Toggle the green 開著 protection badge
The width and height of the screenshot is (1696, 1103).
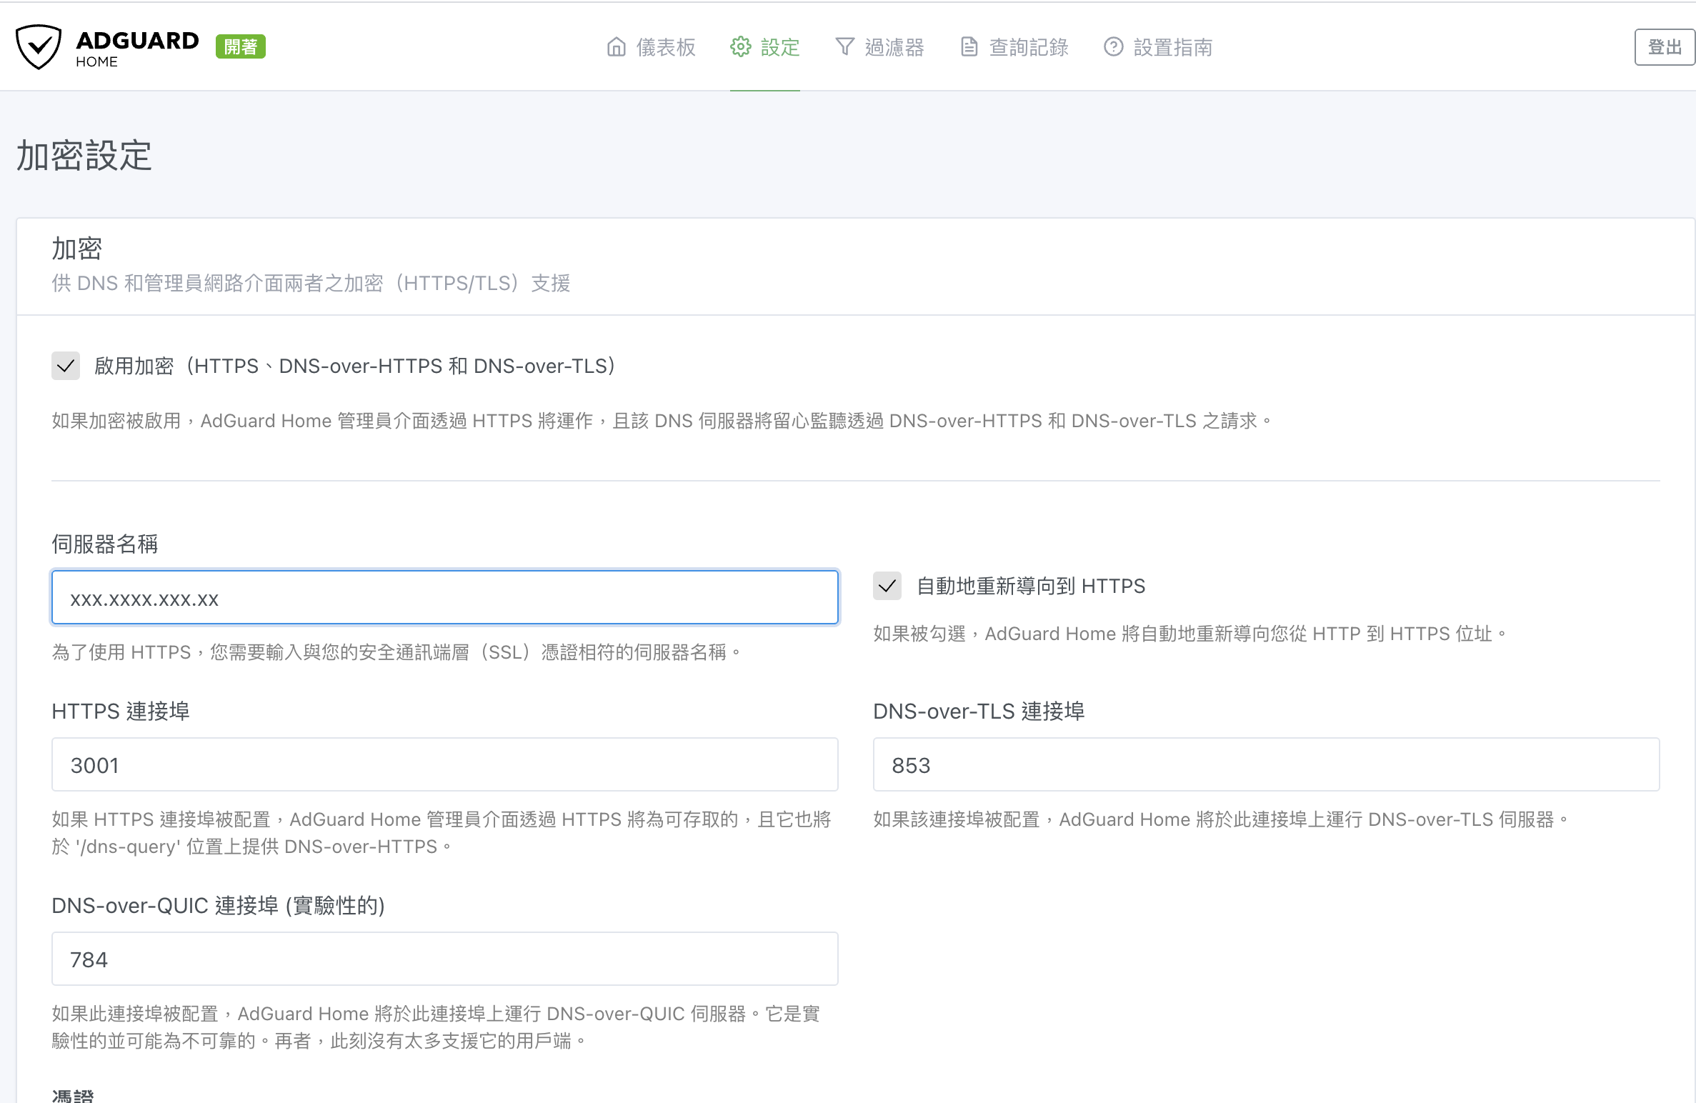click(x=241, y=46)
